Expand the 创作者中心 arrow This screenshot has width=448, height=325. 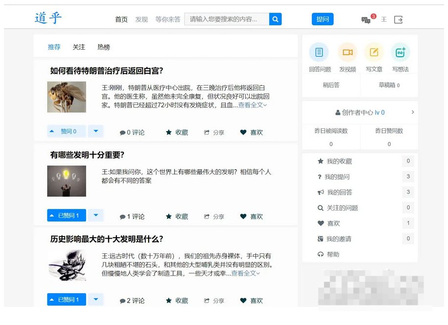point(413,112)
